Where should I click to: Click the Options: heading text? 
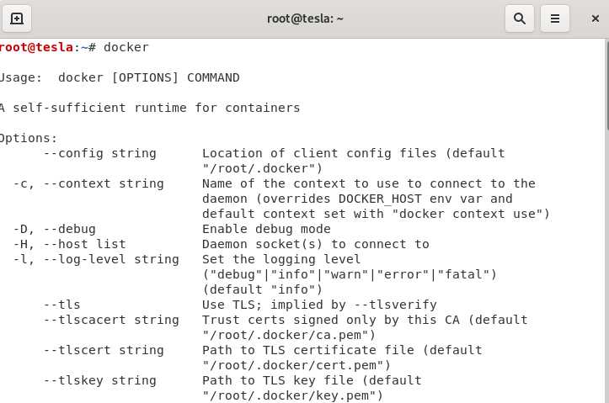(29, 138)
